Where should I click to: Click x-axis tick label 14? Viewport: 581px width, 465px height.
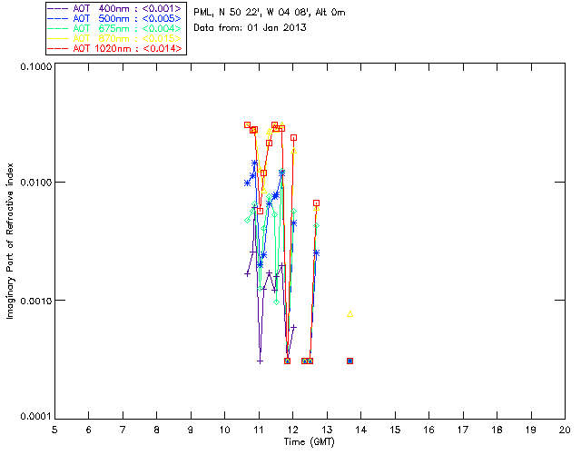tap(361, 430)
